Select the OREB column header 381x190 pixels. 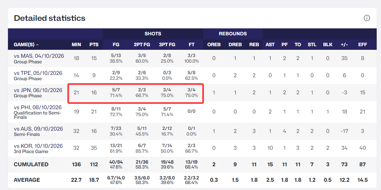[214, 45]
